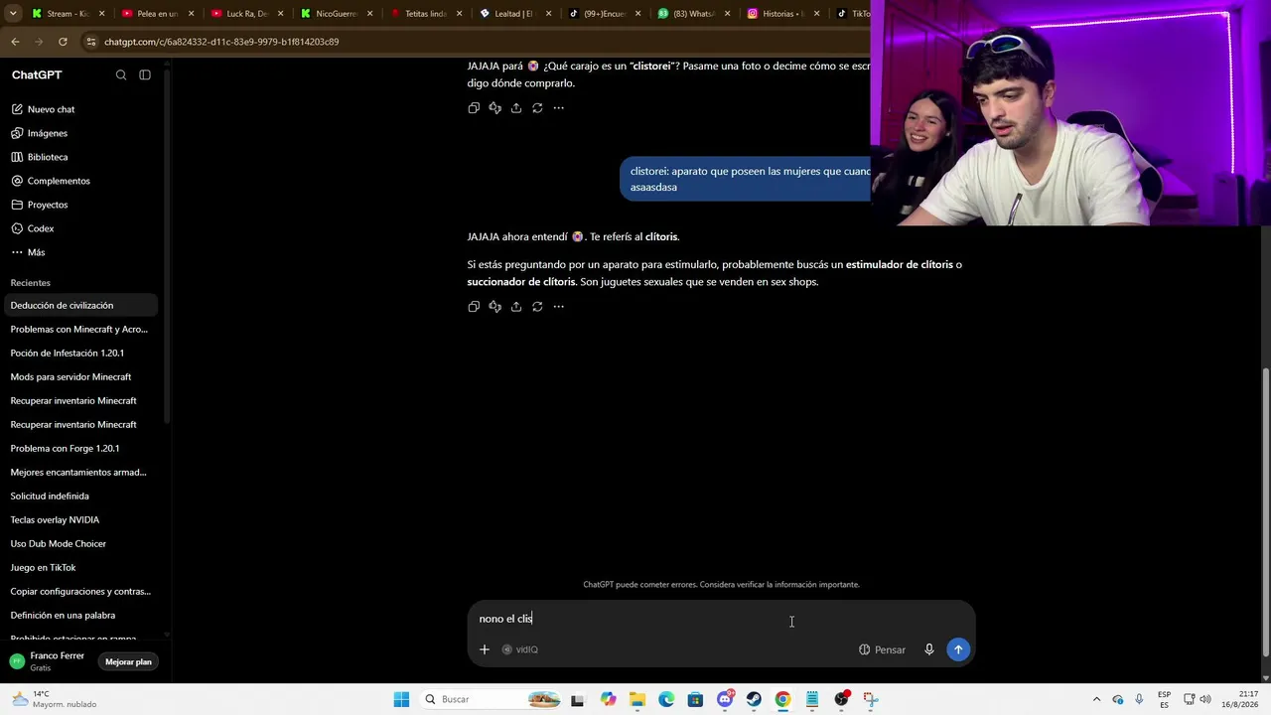
Task: Open the attachment plus menu in composer
Action: tap(485, 649)
